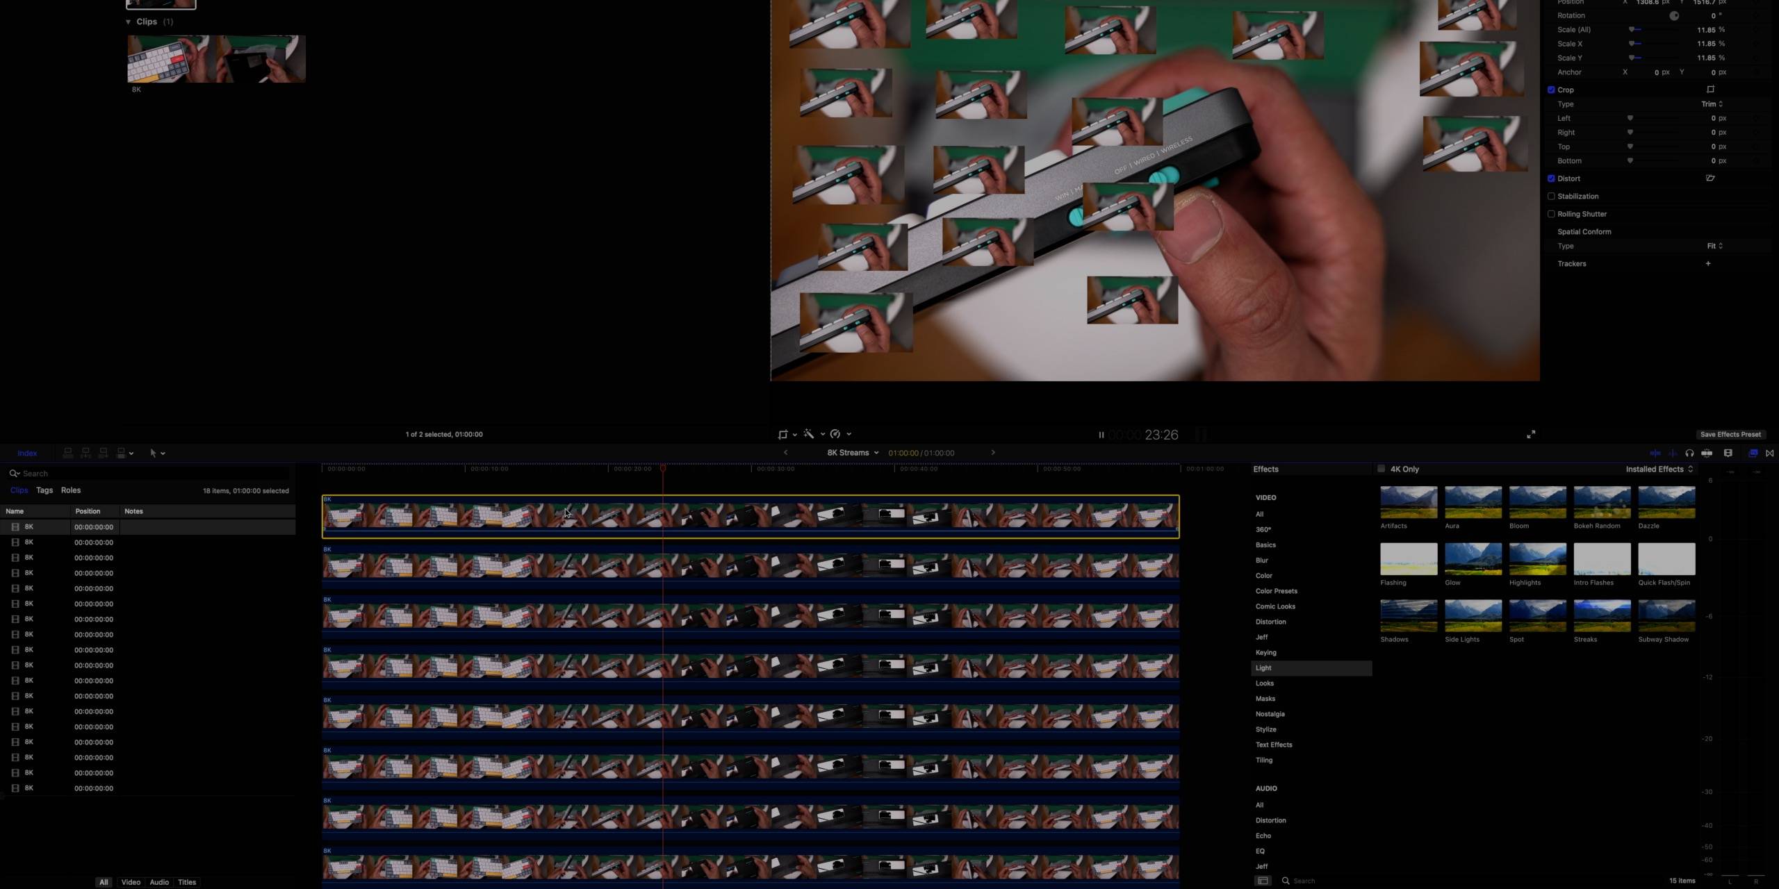
Task: Pause playback in the viewer
Action: coord(1101,435)
